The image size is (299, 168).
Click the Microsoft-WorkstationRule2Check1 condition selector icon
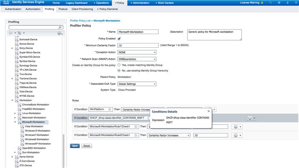(136, 135)
